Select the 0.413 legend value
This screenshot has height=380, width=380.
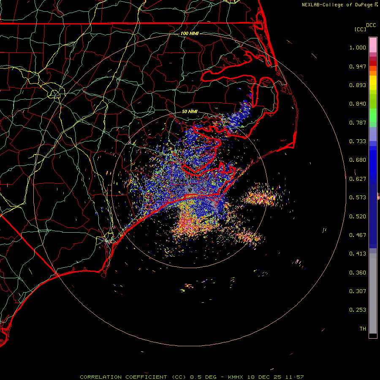coord(358,254)
